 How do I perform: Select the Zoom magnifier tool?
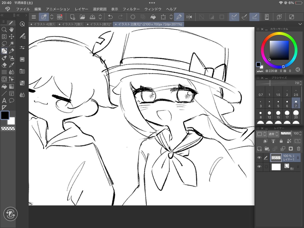(4, 30)
